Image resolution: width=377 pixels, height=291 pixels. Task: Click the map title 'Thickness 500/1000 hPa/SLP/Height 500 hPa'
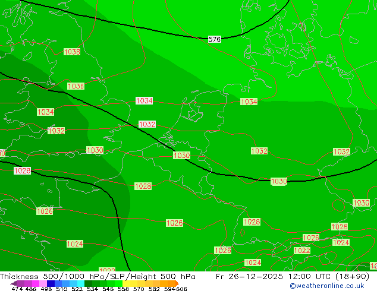[x=98, y=277]
